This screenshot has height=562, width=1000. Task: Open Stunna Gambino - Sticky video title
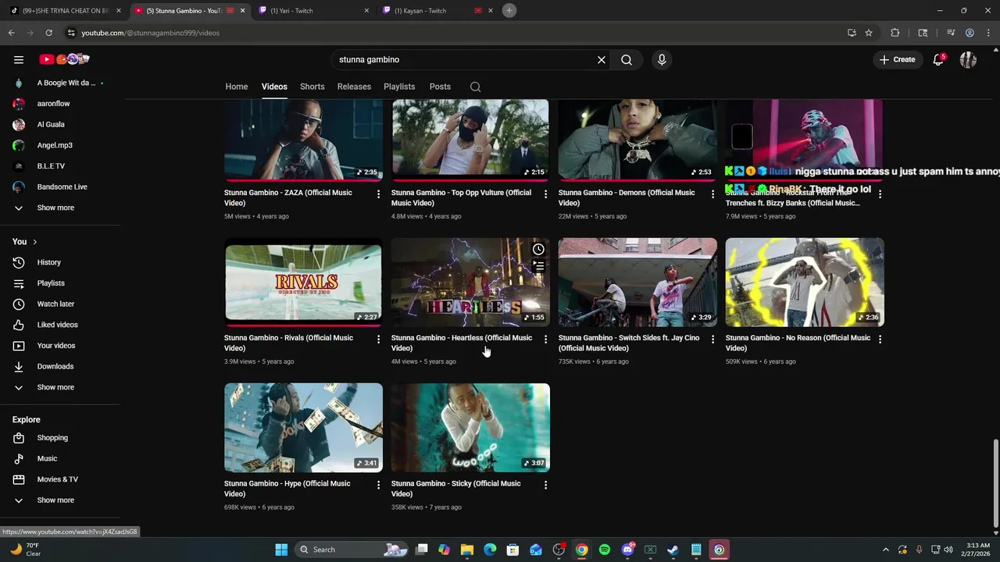(x=455, y=489)
